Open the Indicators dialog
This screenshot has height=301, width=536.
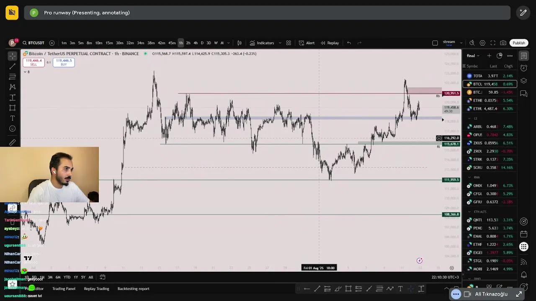262,43
